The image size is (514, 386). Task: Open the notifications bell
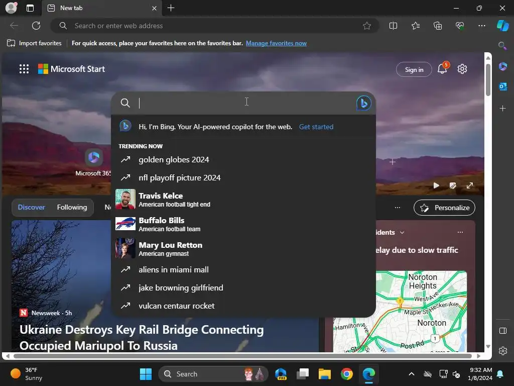point(442,69)
